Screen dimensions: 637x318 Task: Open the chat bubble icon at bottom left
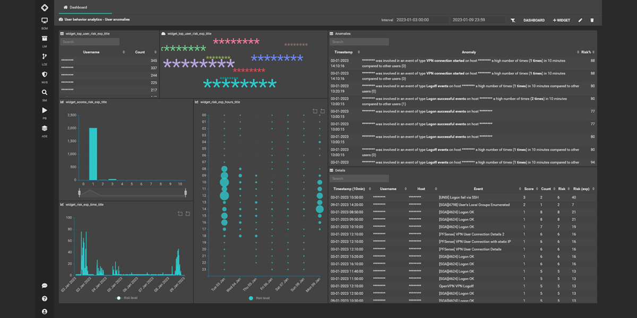coord(45,286)
